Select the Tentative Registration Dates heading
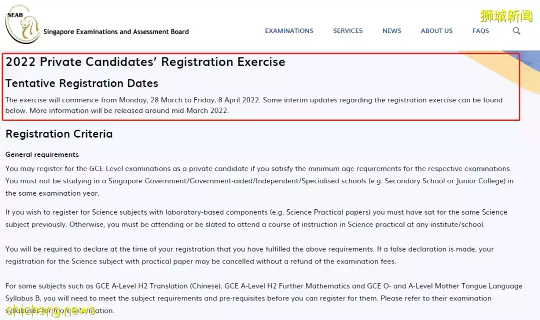This screenshot has width=540, height=320. pyautogui.click(x=81, y=83)
